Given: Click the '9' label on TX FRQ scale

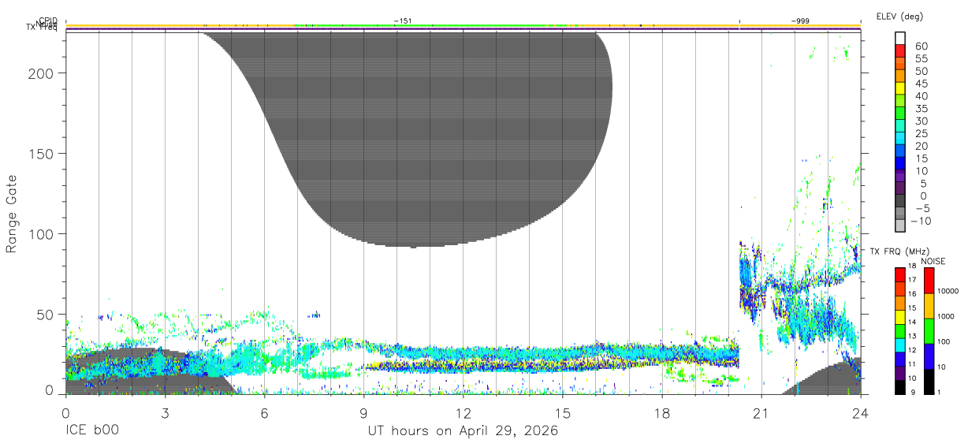Looking at the screenshot, I should (x=911, y=392).
